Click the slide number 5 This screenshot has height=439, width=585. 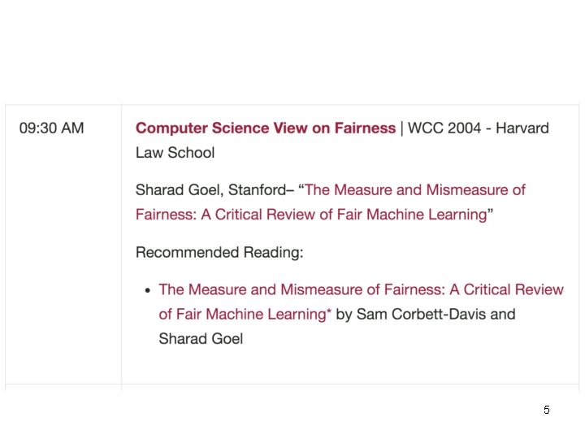[x=546, y=410]
